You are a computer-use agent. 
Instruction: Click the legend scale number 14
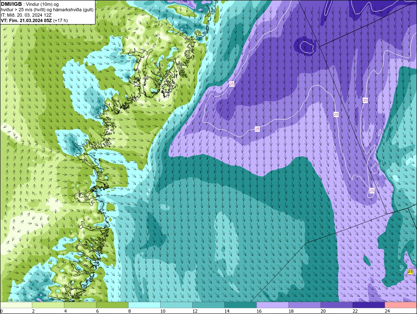pyautogui.click(x=227, y=311)
